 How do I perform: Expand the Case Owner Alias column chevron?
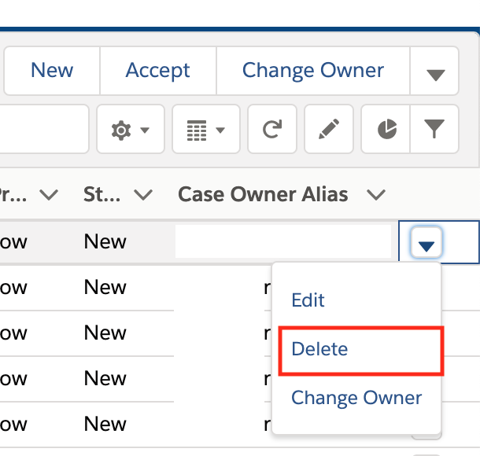tap(376, 194)
